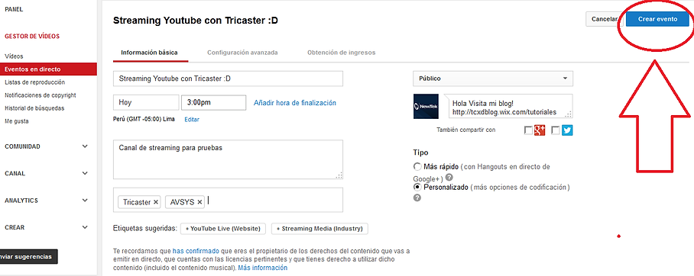The height and width of the screenshot is (276, 694).
Task: Focus the event title input field
Action: pos(228,79)
